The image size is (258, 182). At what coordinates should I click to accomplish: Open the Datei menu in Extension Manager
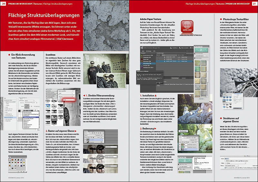click(143, 51)
